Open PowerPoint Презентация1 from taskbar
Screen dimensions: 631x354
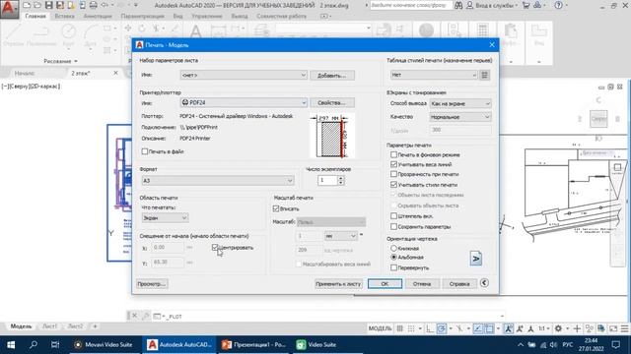point(254,344)
